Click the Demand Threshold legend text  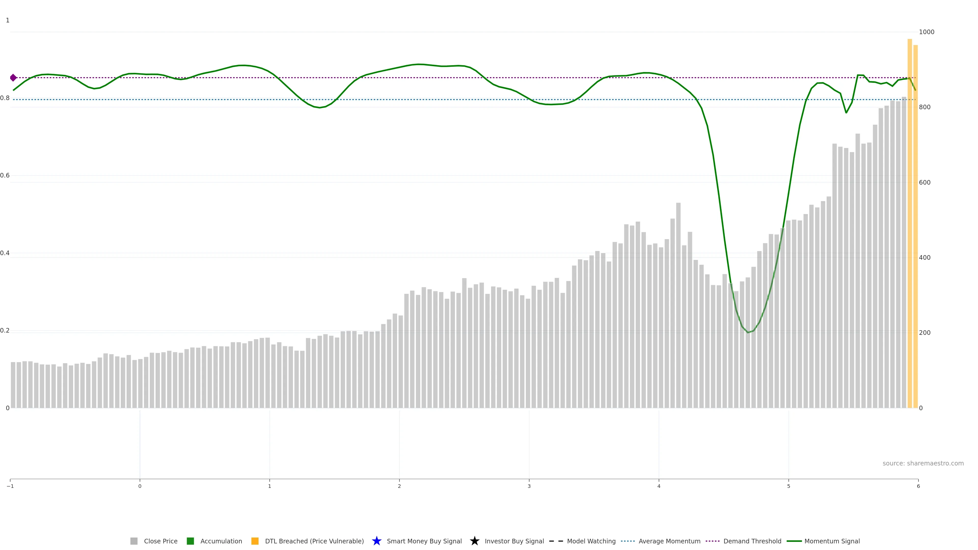[x=752, y=541]
